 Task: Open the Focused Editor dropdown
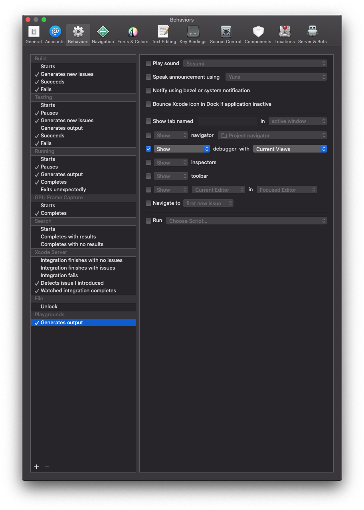pos(287,190)
